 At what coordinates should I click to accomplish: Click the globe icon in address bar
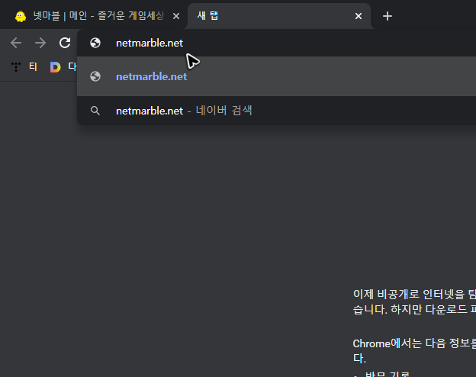pos(95,43)
